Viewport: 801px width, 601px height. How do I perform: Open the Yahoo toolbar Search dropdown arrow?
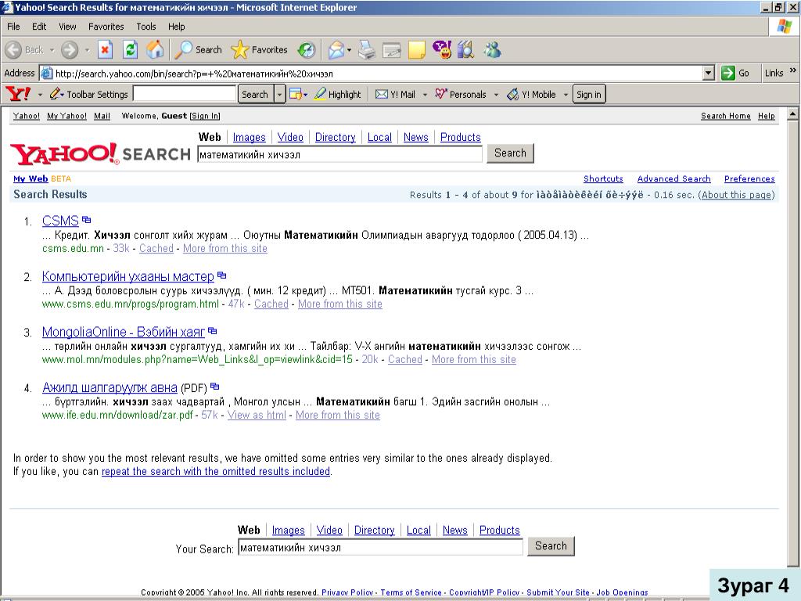pos(279,94)
